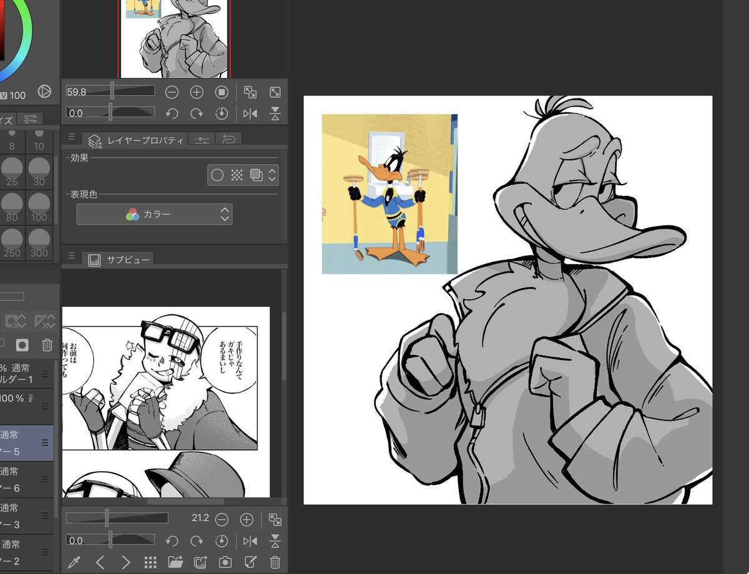Show next Sub View image

pos(125,562)
